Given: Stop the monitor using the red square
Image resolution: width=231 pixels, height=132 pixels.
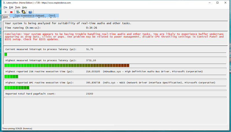Looking at the screenshot, I should point(11,12).
